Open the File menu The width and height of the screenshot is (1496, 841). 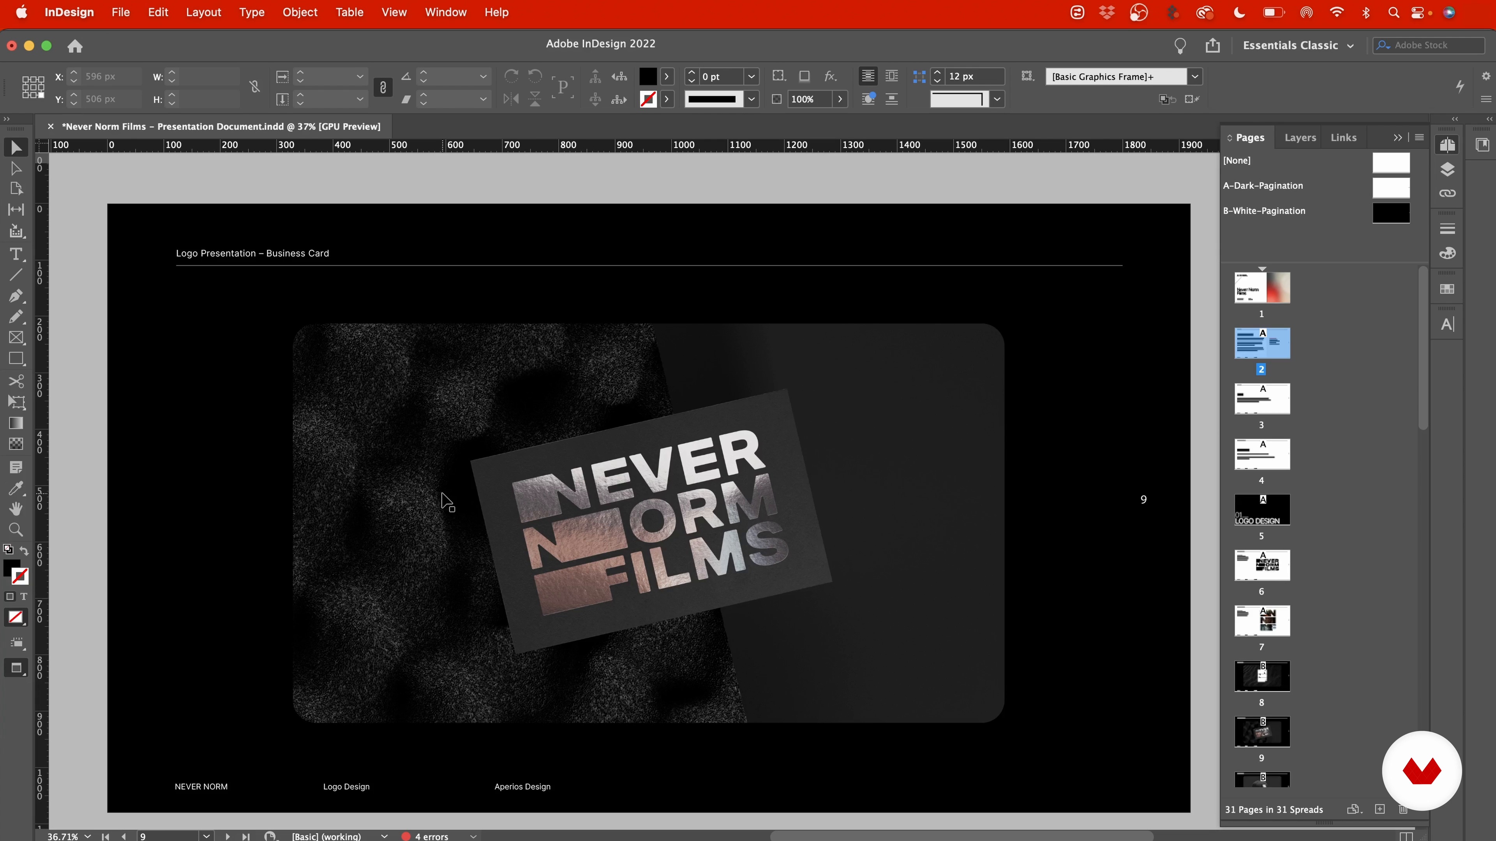[x=120, y=12]
